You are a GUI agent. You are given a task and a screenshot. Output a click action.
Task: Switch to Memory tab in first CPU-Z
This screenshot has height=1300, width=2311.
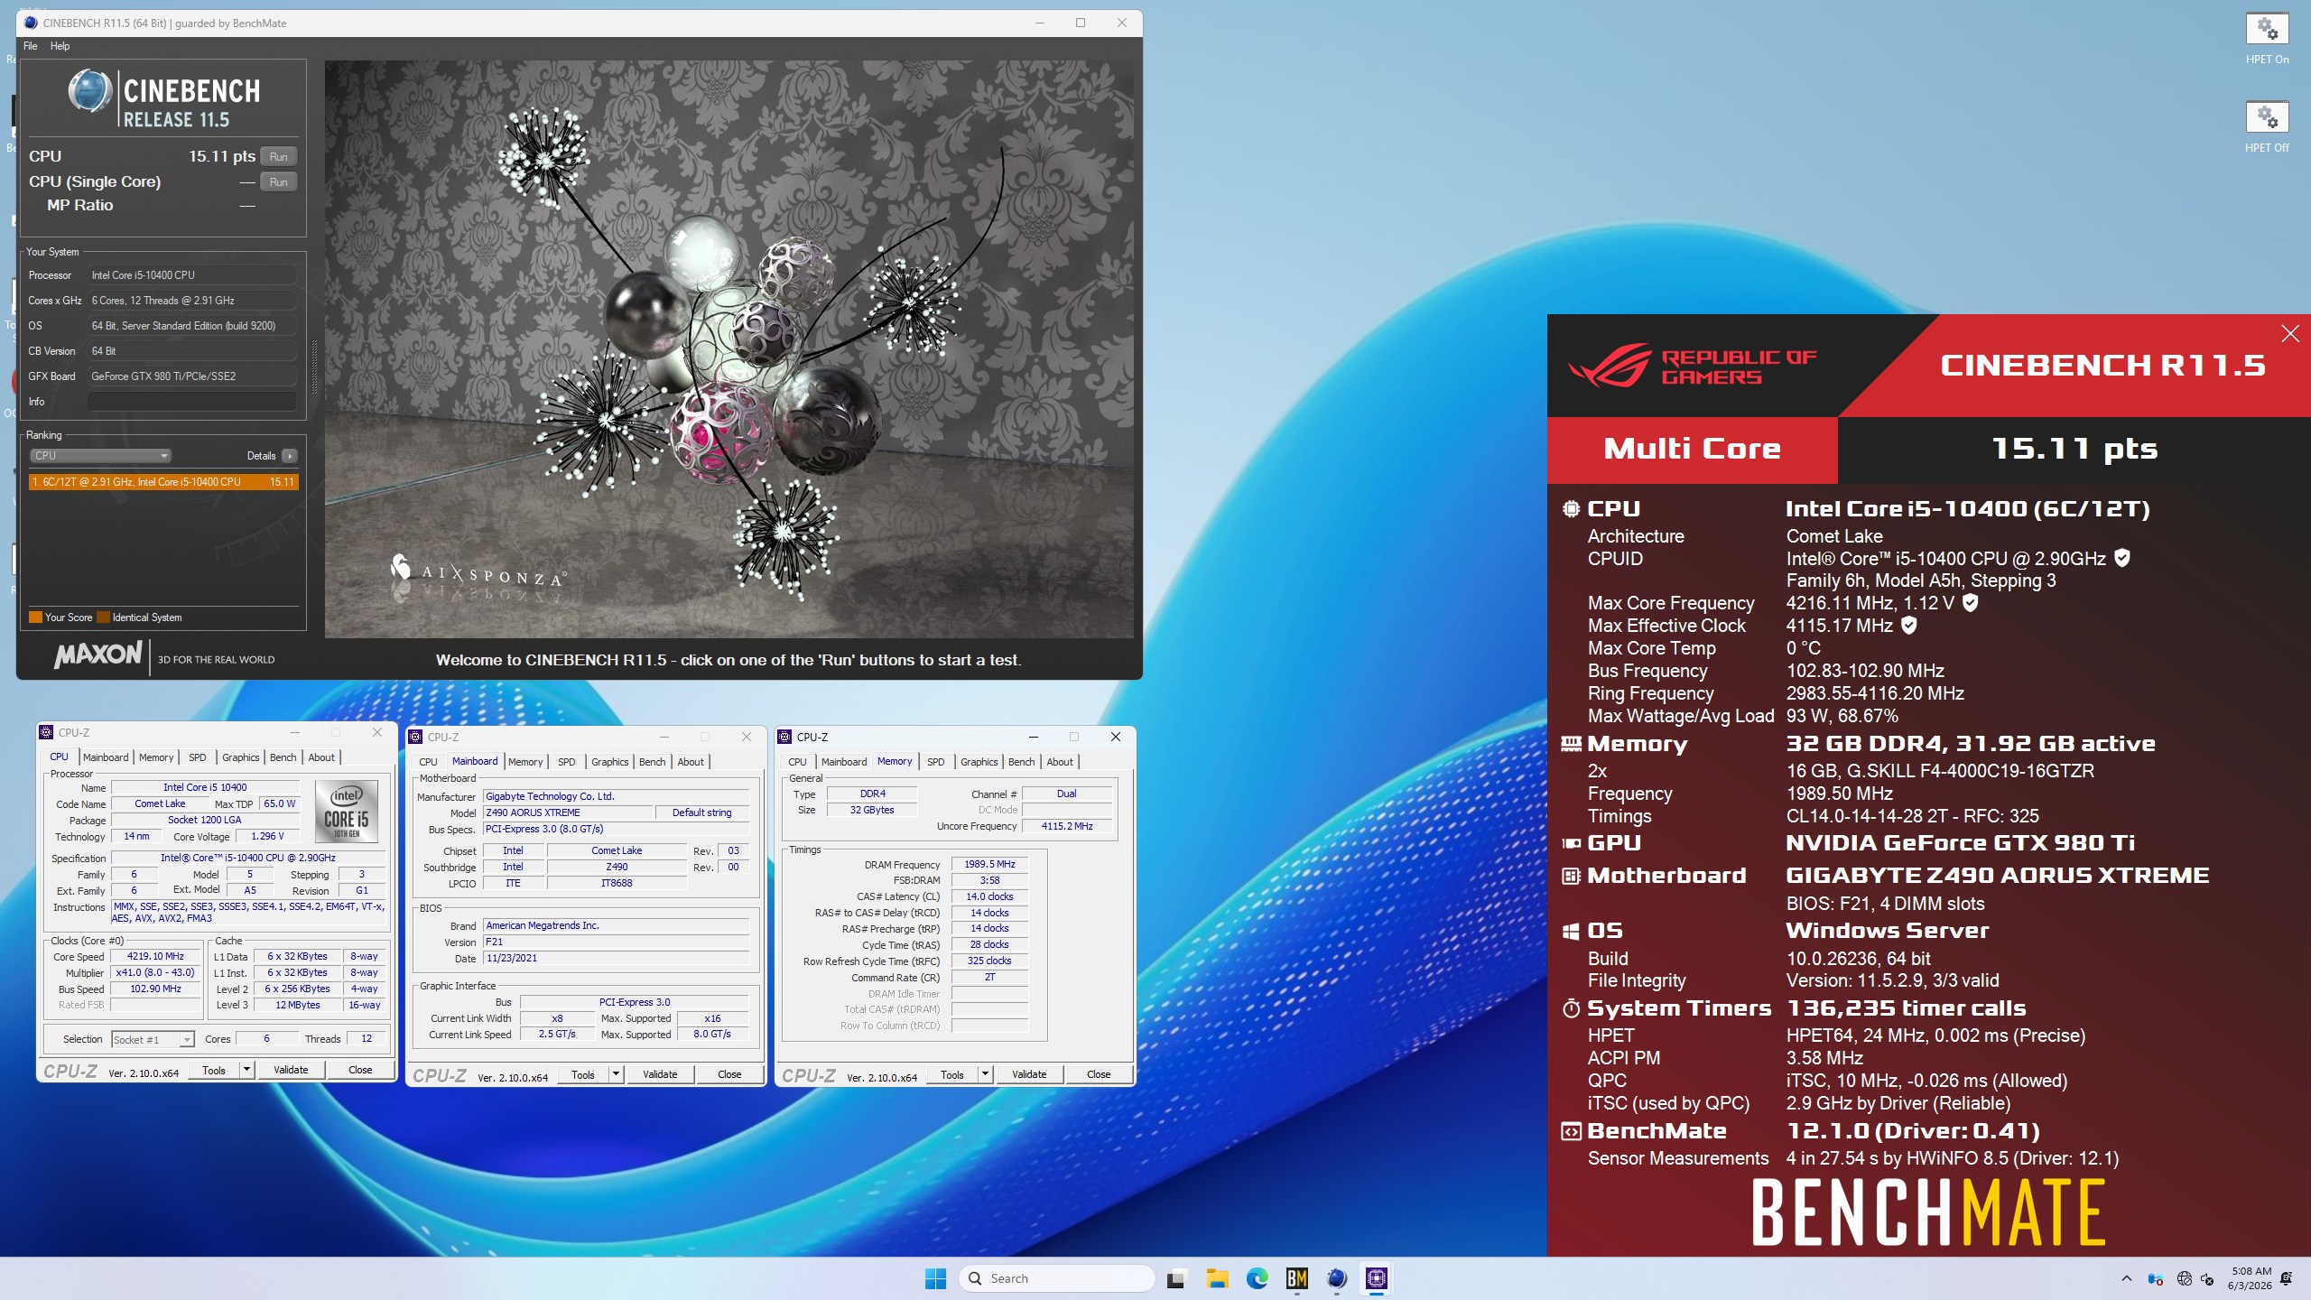pyautogui.click(x=156, y=757)
